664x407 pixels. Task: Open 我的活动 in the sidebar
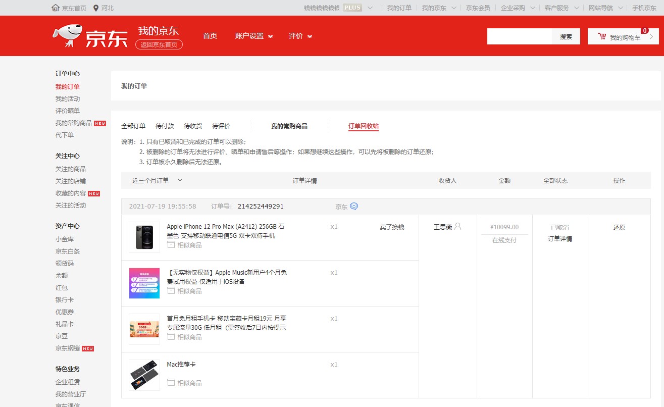pyautogui.click(x=68, y=99)
